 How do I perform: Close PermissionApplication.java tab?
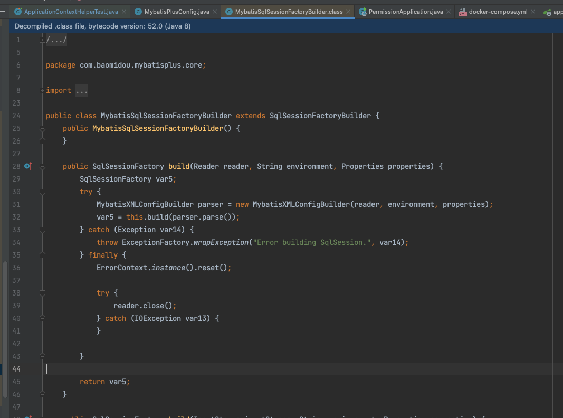click(x=449, y=12)
